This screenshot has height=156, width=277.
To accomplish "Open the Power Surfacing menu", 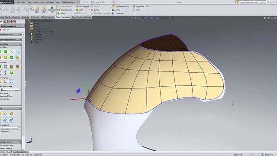I will coord(68,2).
